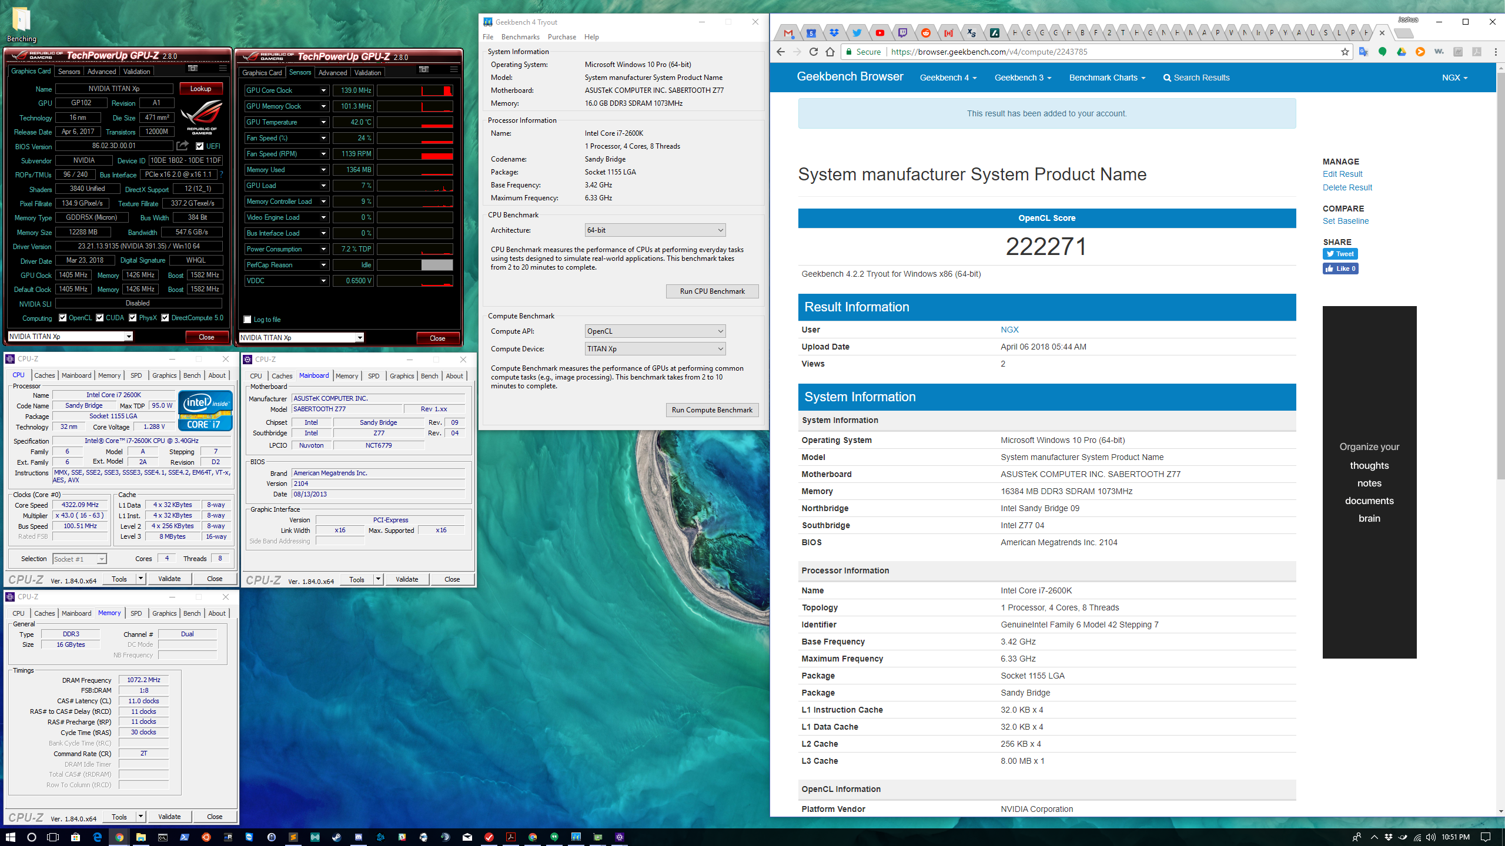The height and width of the screenshot is (846, 1505).
Task: Click the Chrome address bar URL
Action: [989, 52]
